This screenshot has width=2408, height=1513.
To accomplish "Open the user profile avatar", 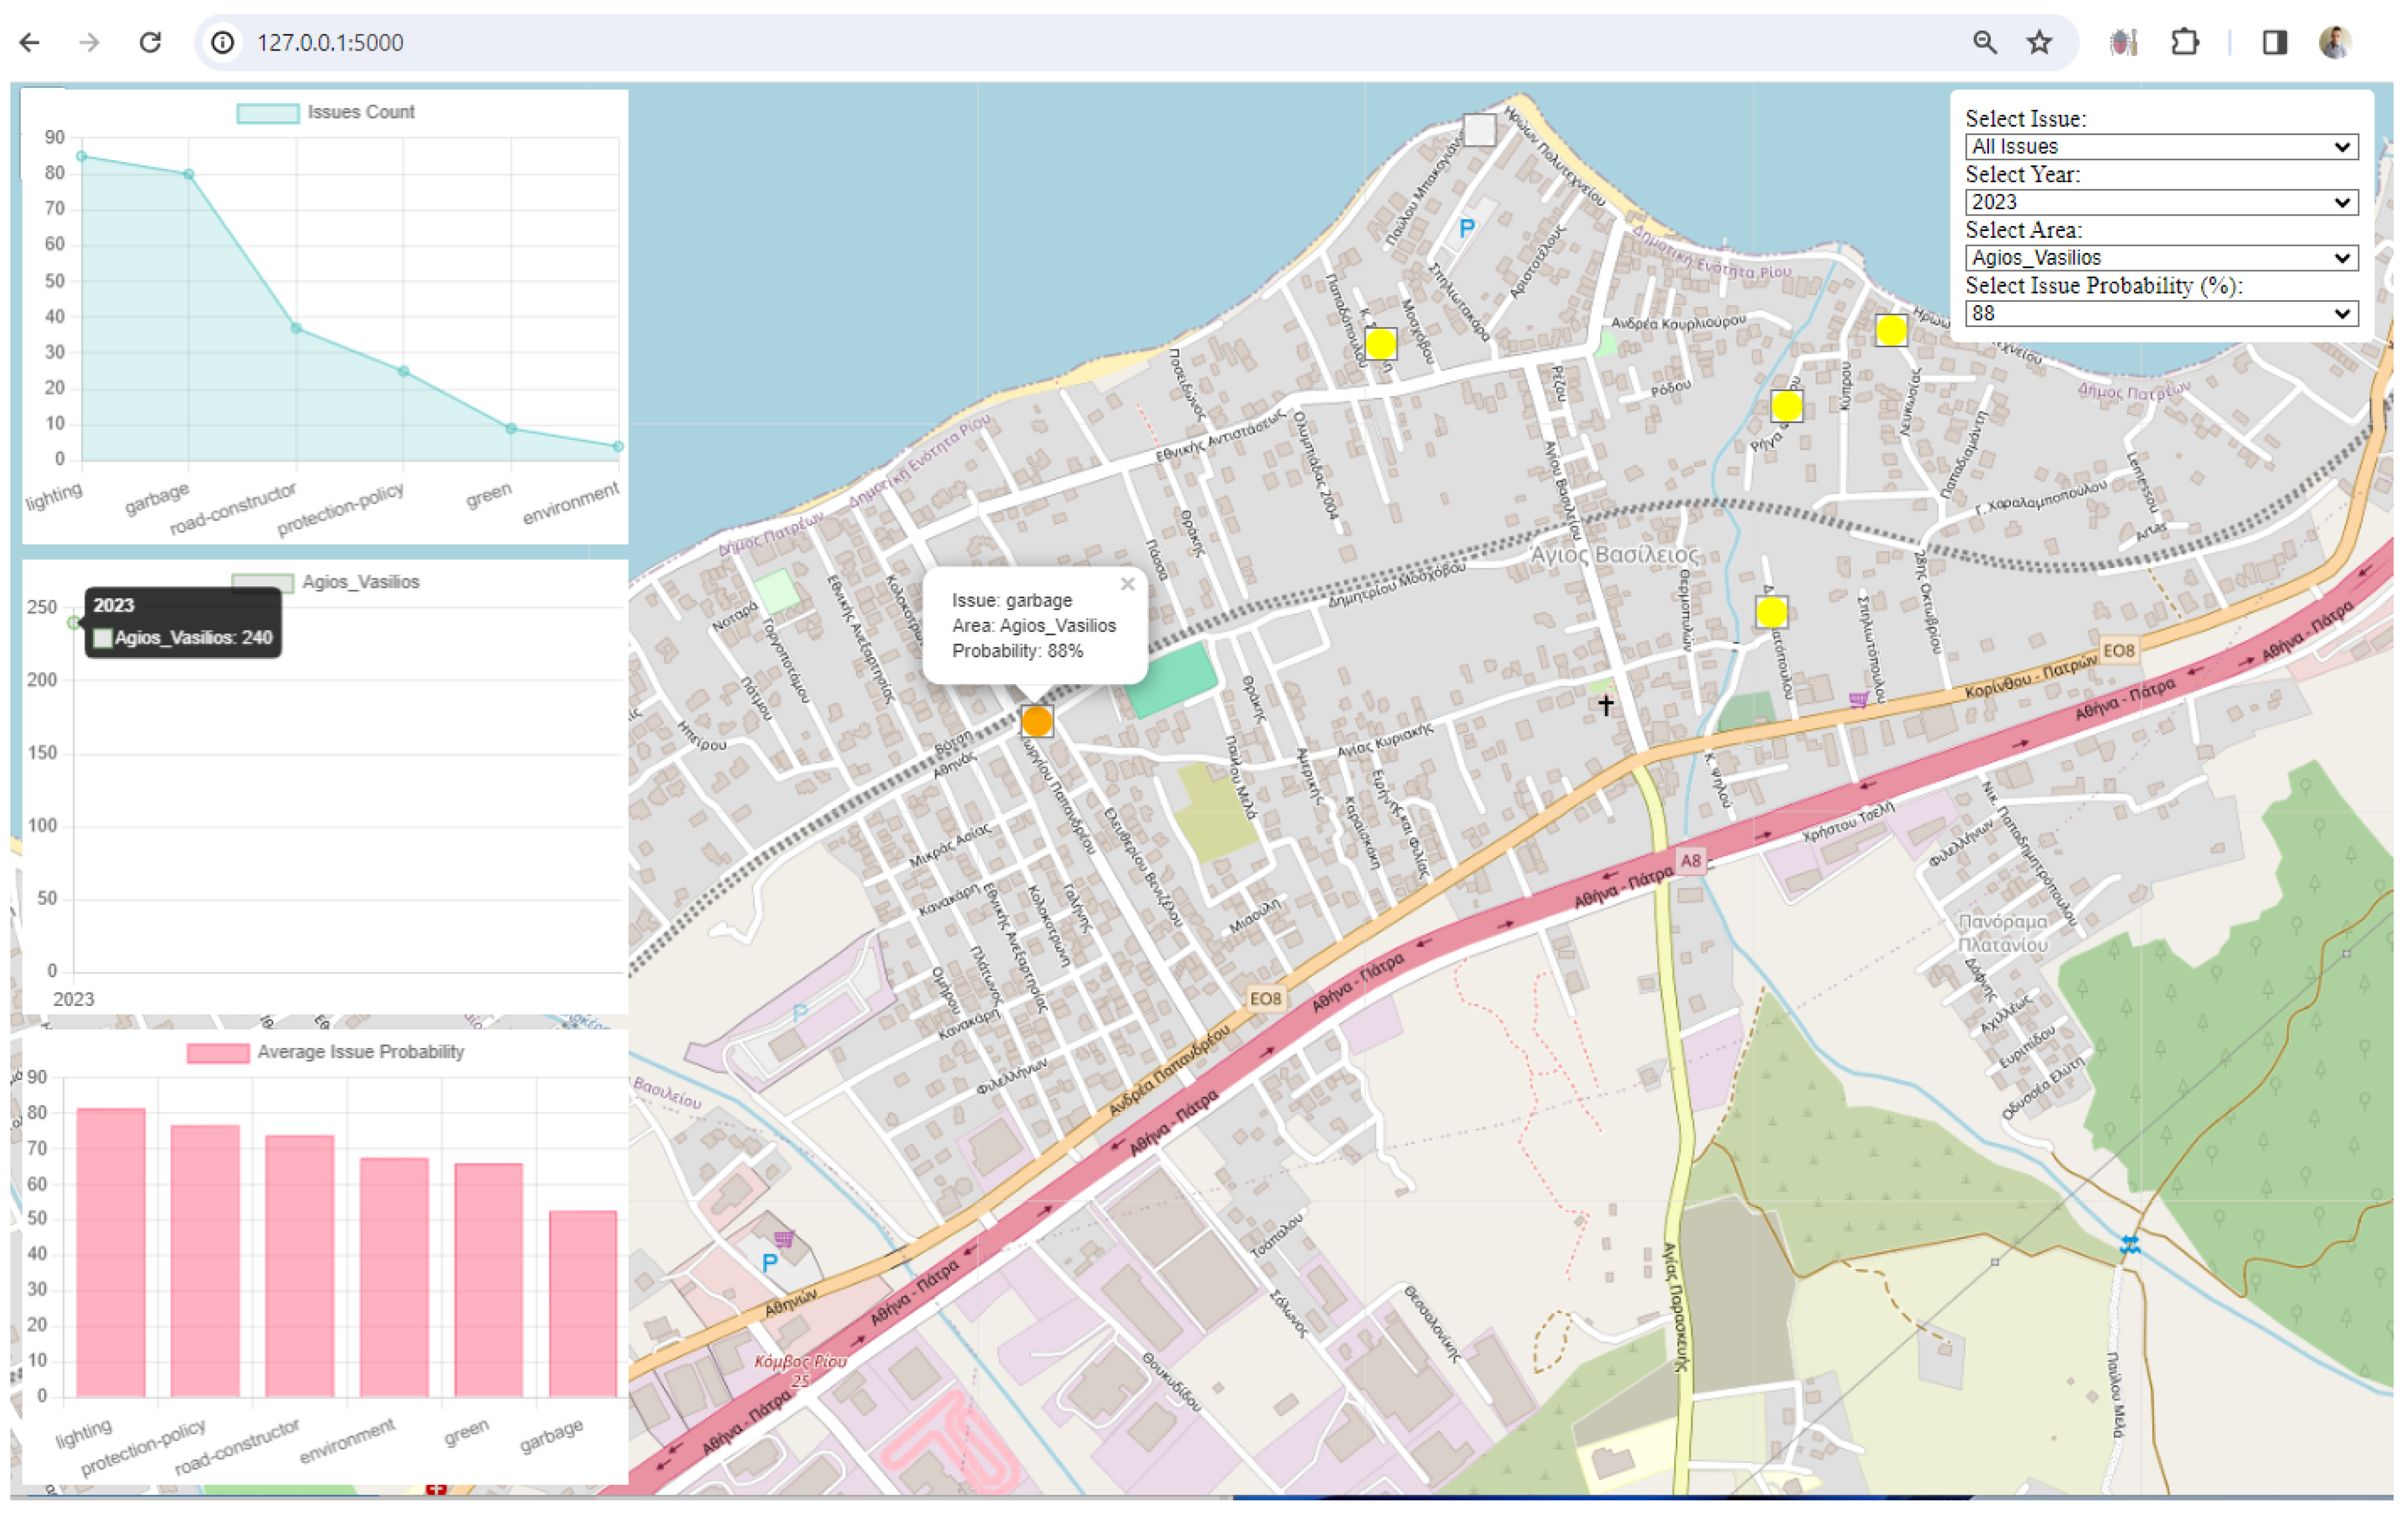I will [x=2335, y=42].
